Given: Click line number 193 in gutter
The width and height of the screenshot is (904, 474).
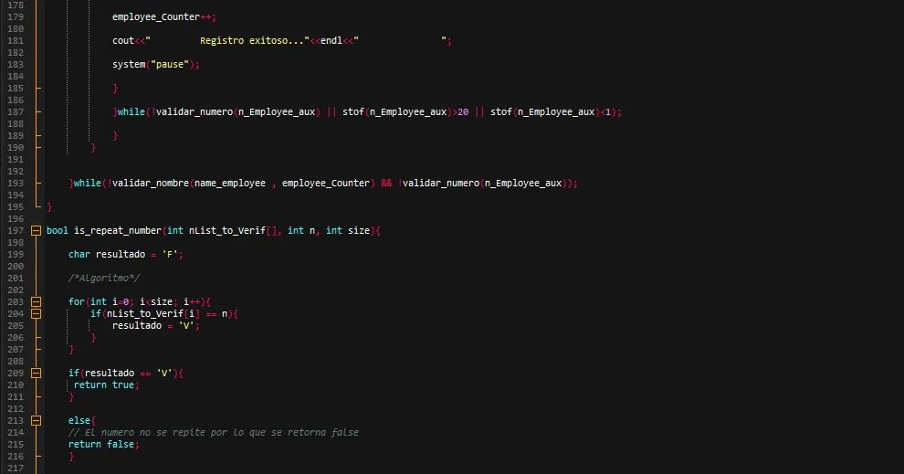Looking at the screenshot, I should click(x=16, y=183).
